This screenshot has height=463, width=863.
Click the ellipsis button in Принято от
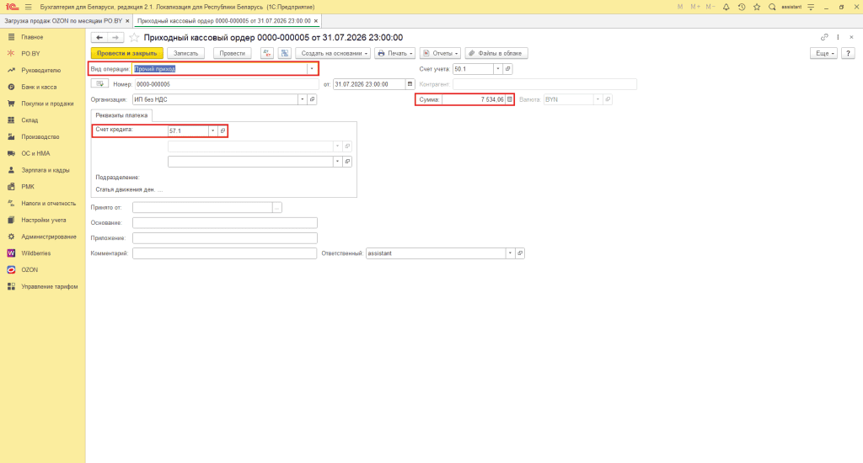coord(276,208)
